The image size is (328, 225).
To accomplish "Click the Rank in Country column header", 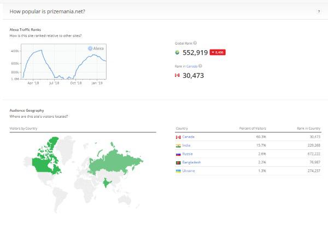I will click(308, 129).
